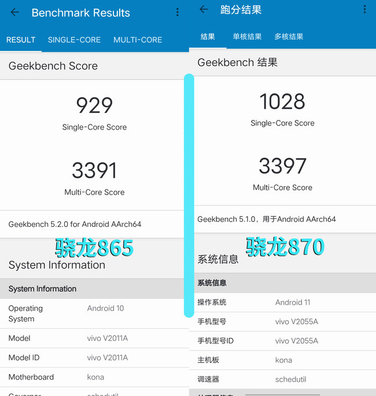The height and width of the screenshot is (396, 376).
Task: Tap the 'Operating System' label
Action: [25, 313]
